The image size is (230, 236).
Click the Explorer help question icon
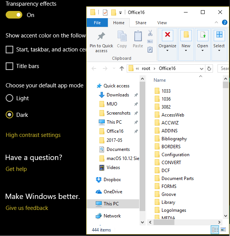(x=225, y=22)
